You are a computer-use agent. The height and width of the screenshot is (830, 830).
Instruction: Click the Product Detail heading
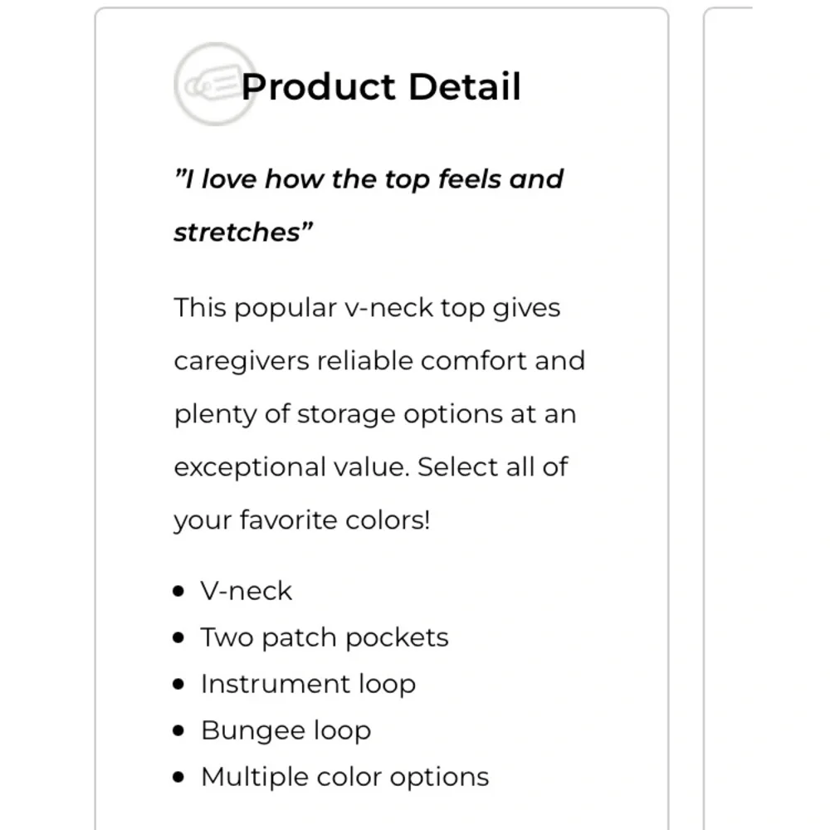[381, 86]
